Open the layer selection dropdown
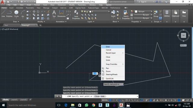Viewport: 193px width, 108px height. coord(95,11)
